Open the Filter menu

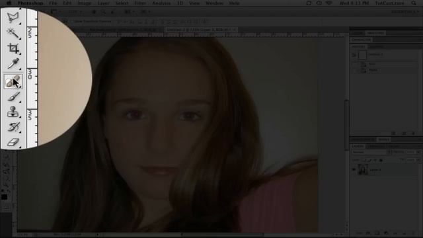coord(140,3)
